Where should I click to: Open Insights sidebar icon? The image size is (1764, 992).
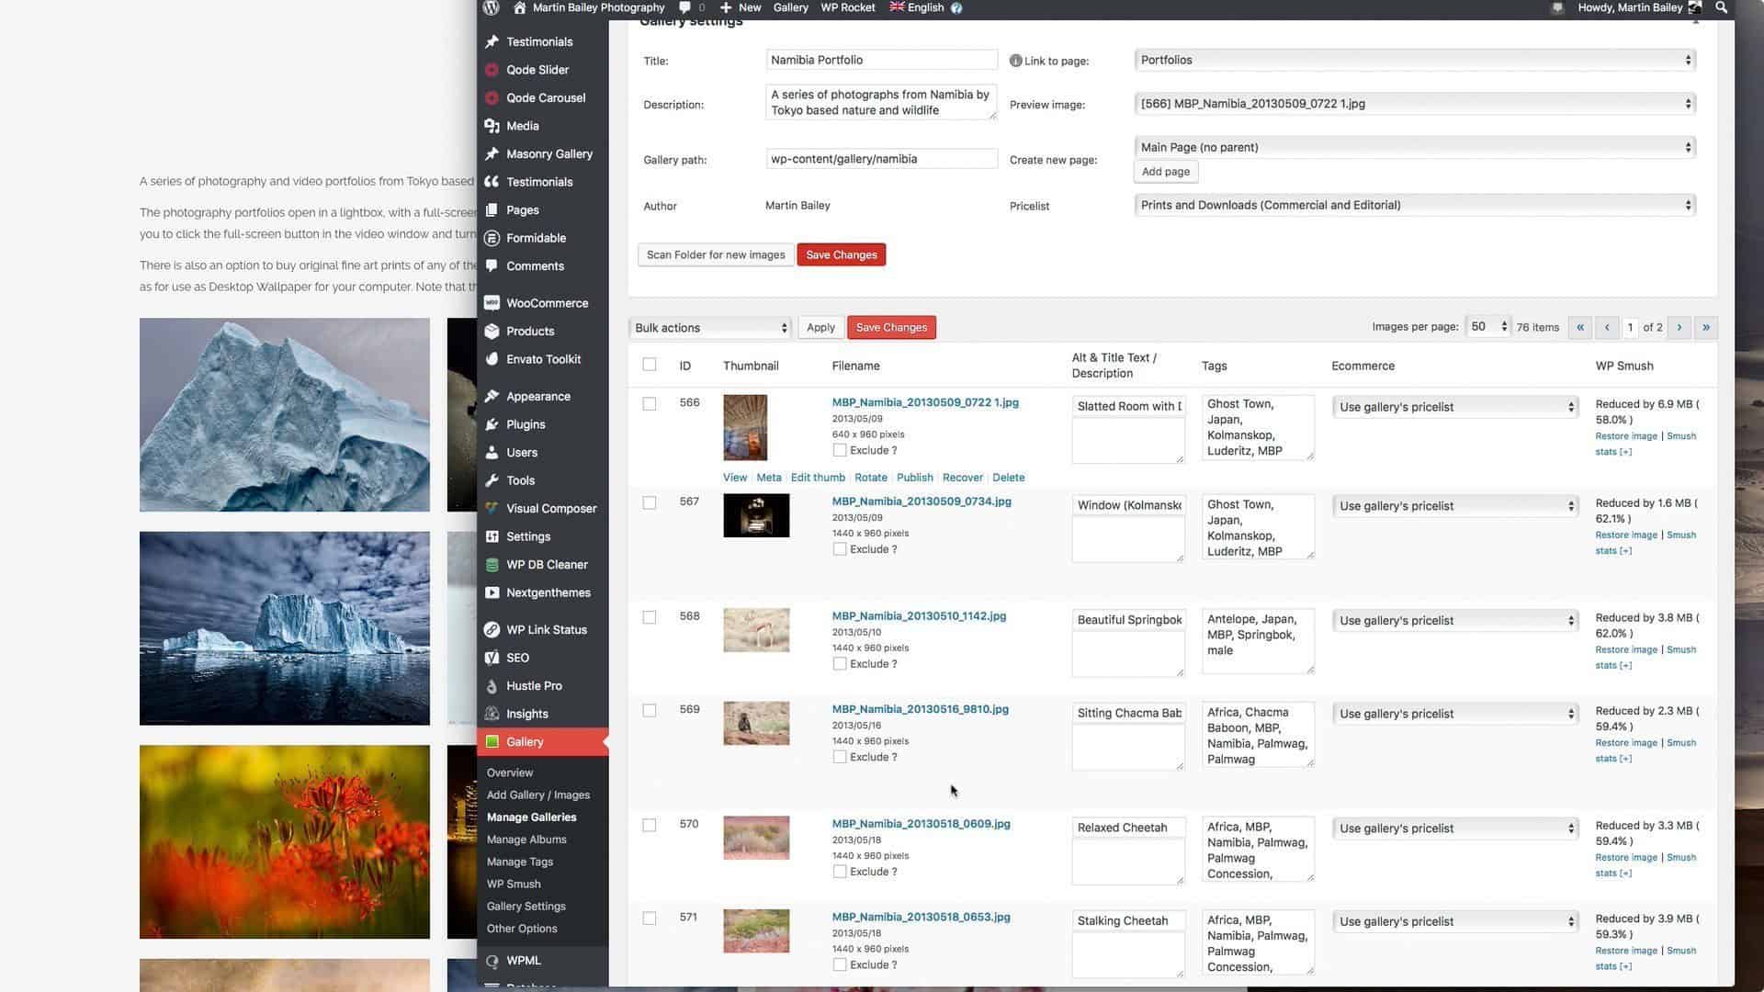[492, 714]
